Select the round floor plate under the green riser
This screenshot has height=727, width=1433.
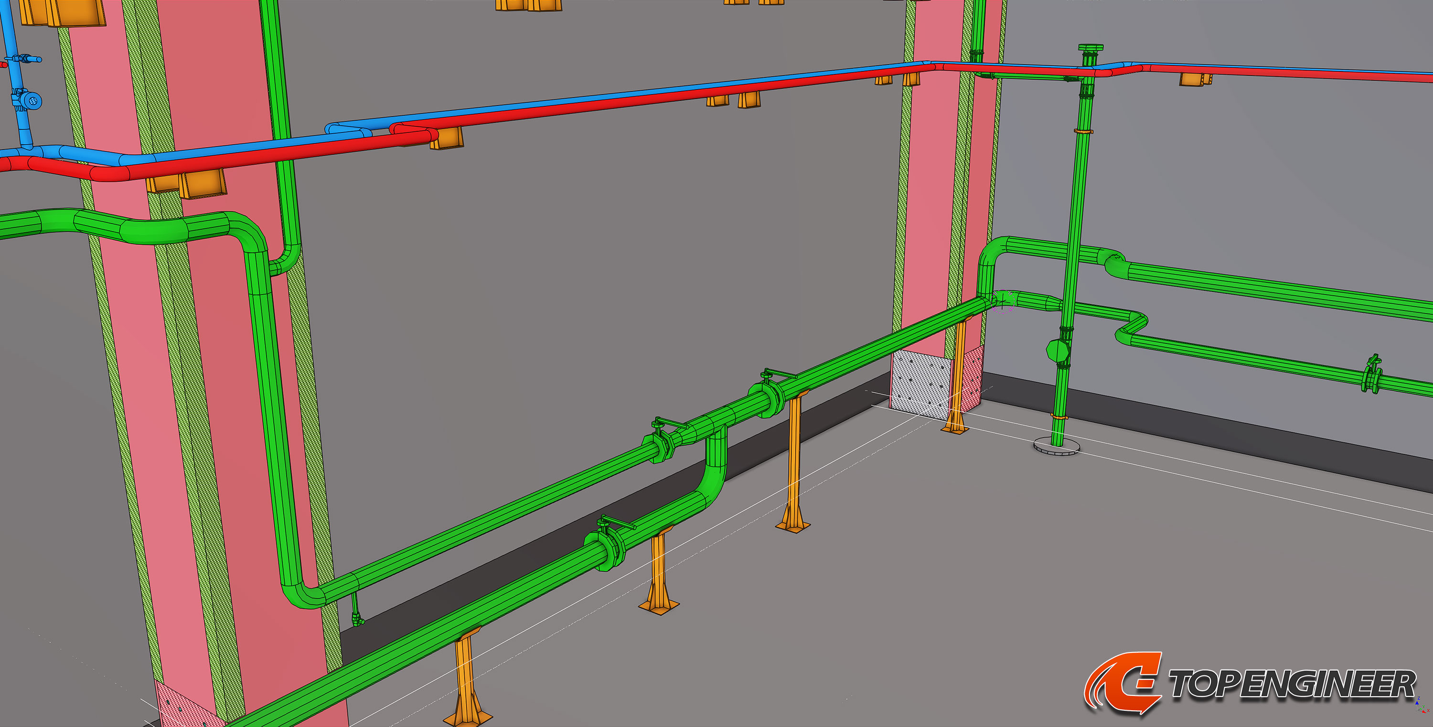(x=1057, y=446)
